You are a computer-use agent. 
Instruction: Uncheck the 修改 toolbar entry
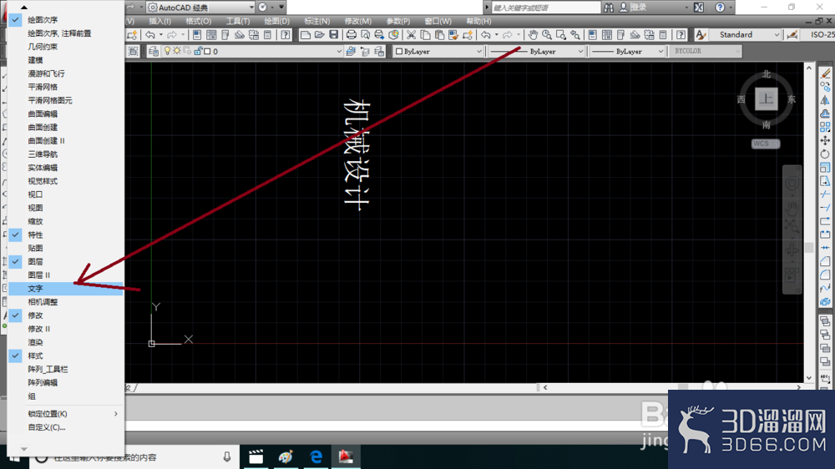click(x=66, y=315)
